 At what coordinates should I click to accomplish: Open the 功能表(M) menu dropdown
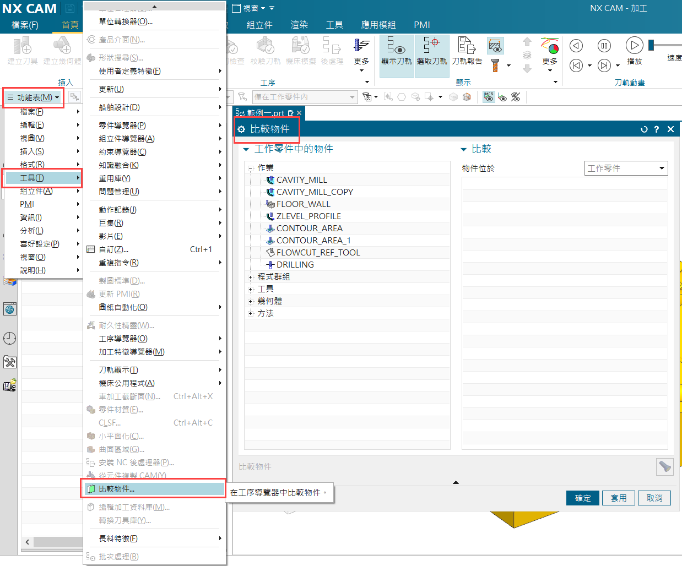33,97
